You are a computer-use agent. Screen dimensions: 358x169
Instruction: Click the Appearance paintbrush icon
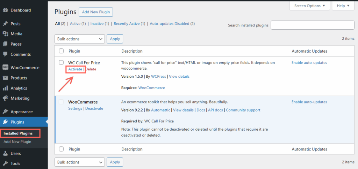(x=5, y=112)
